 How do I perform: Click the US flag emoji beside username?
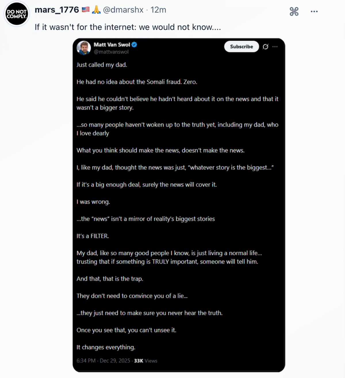pyautogui.click(x=86, y=10)
